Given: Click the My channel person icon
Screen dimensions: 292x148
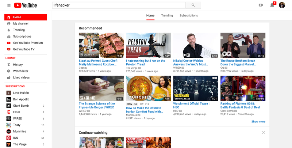Looking at the screenshot, I should pyautogui.click(x=8, y=24).
